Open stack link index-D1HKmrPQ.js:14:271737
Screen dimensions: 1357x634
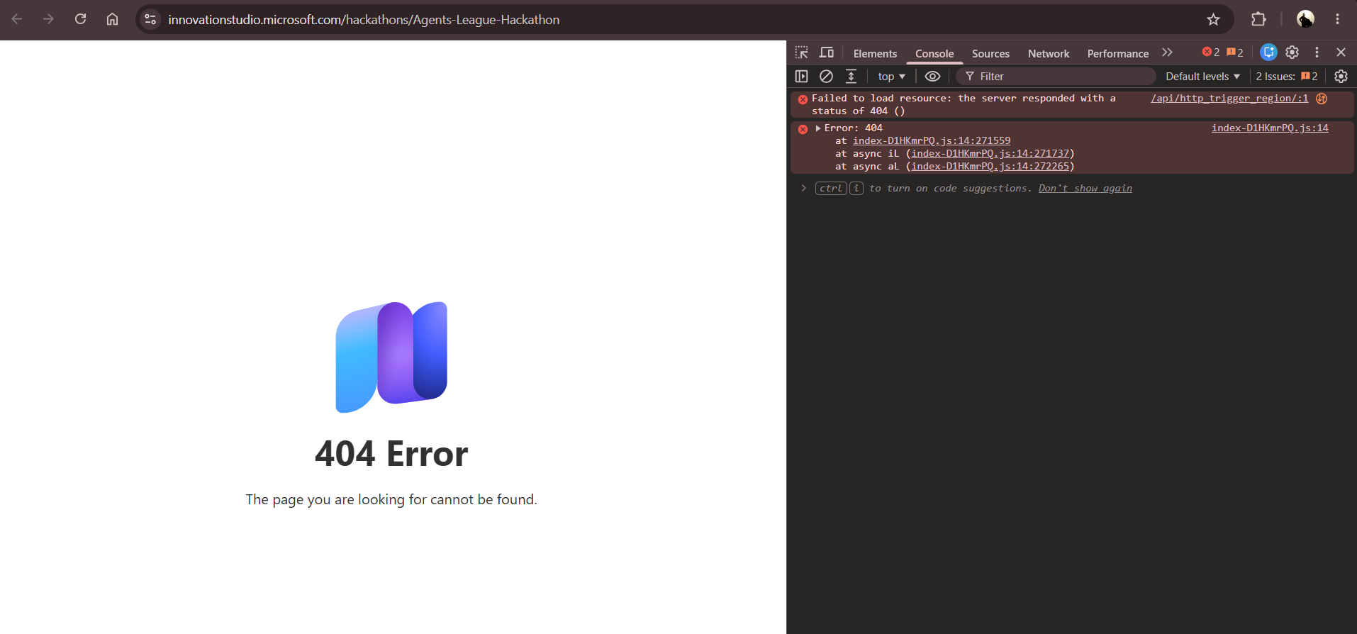[990, 154]
